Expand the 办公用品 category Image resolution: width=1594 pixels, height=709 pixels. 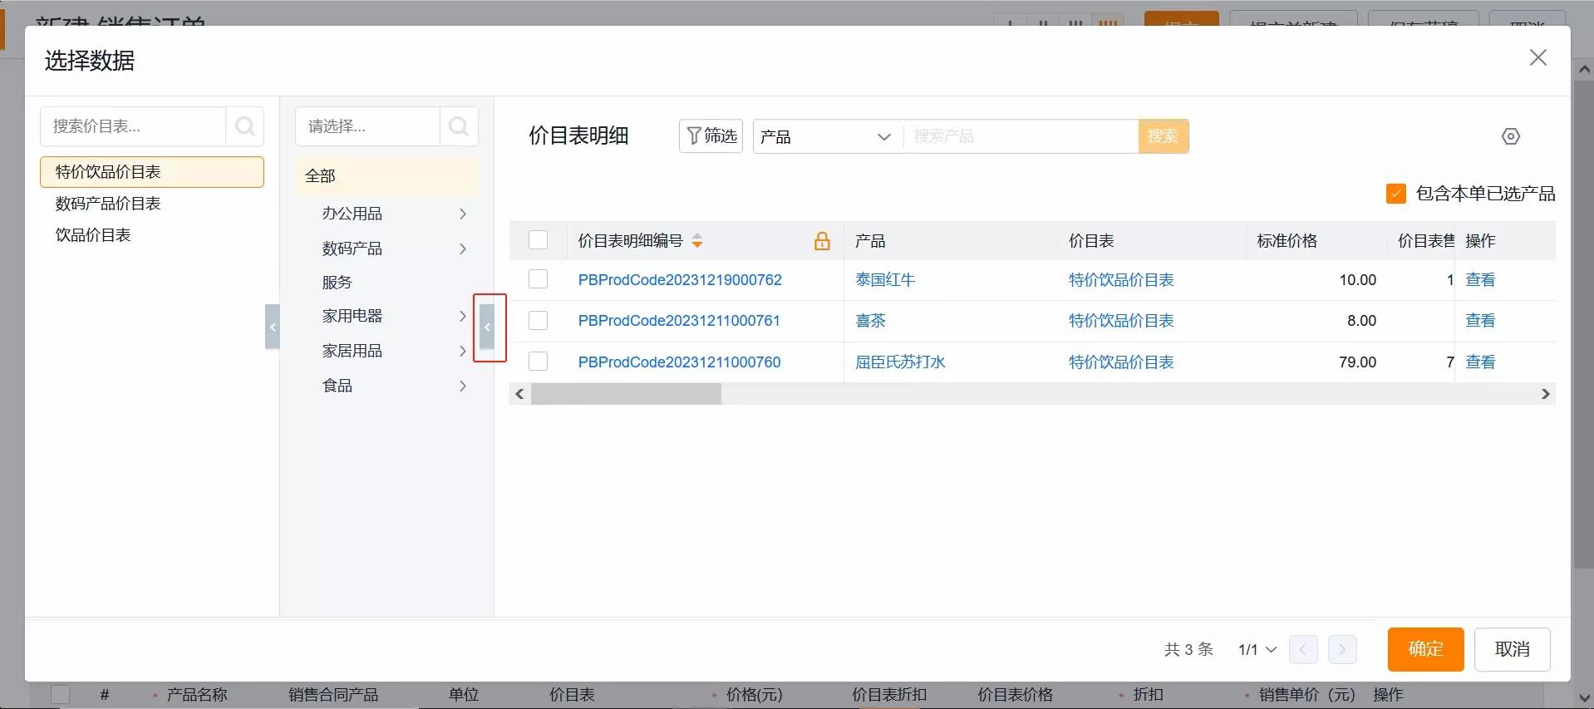pos(462,214)
